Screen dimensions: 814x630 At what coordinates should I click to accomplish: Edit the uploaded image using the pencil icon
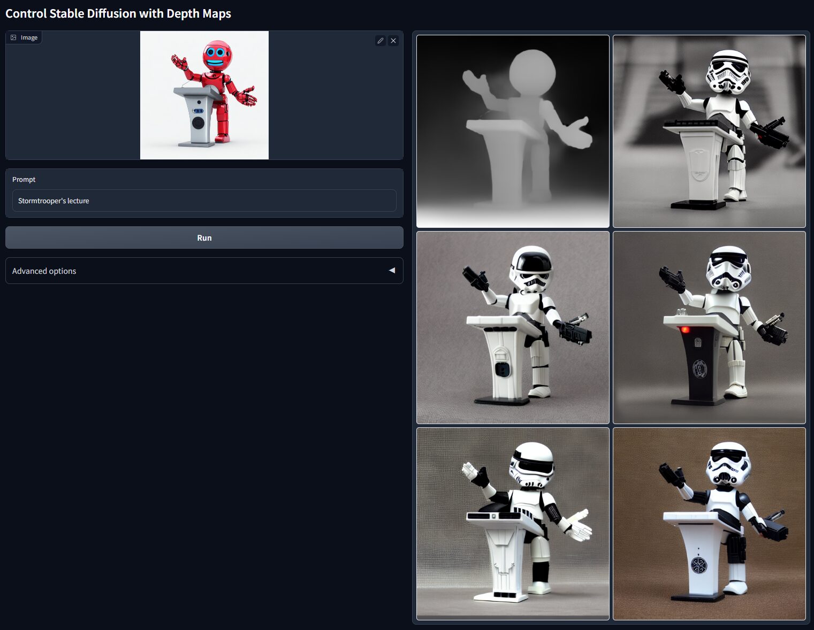(x=381, y=40)
